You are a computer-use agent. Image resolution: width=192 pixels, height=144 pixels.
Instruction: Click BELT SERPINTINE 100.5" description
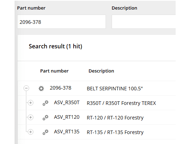[115, 89]
